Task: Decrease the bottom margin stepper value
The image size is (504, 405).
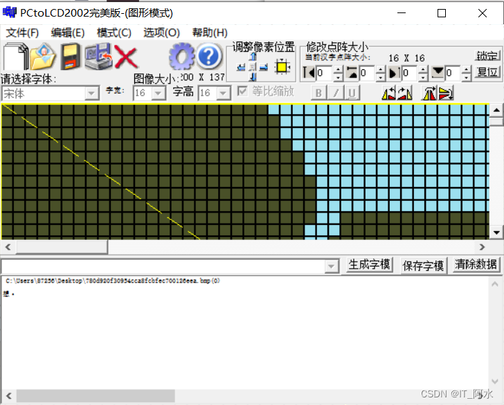Action: 467,77
